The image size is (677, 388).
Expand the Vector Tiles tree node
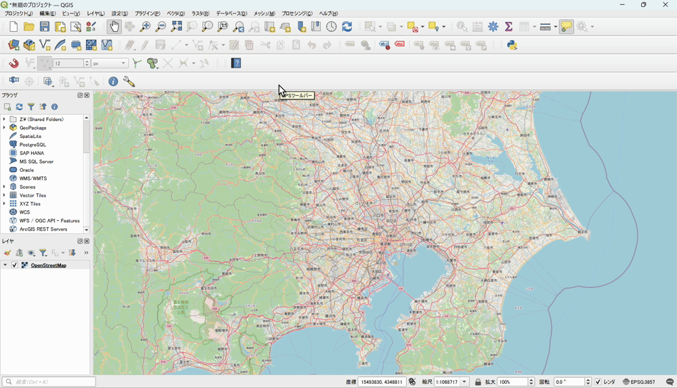tap(4, 195)
